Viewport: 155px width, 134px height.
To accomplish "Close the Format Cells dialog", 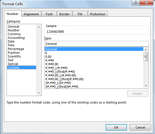I will tap(146, 3).
